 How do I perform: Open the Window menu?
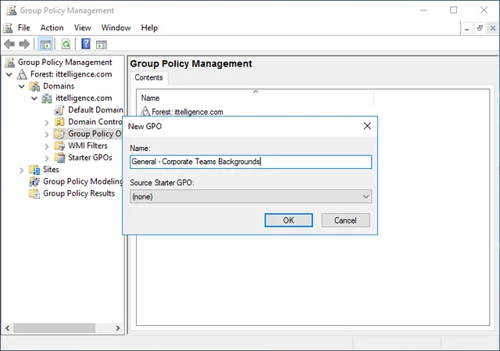point(116,28)
